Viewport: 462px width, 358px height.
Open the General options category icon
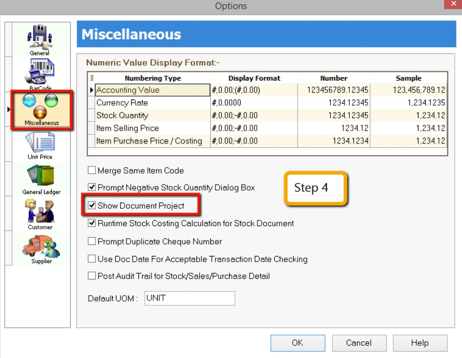[40, 40]
